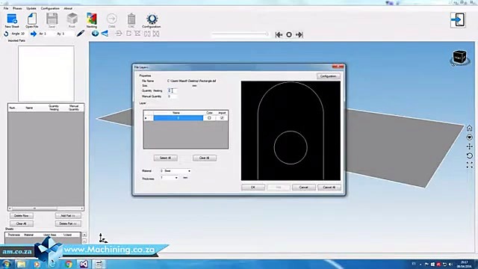Click the Color swatch for layer 0
The image size is (478, 269).
(209, 118)
